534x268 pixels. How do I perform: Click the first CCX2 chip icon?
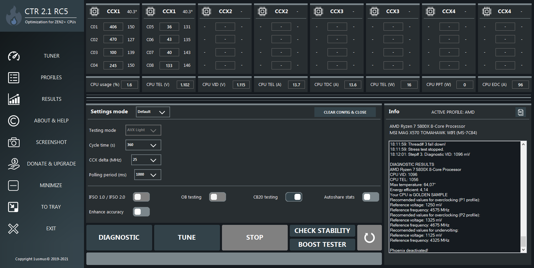tap(206, 12)
